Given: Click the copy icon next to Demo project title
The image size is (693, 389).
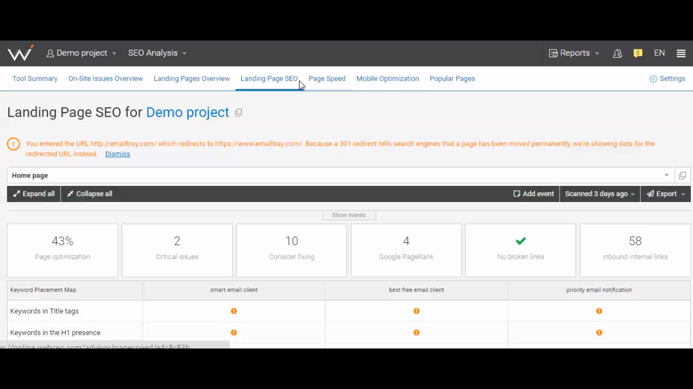Looking at the screenshot, I should coord(238,113).
